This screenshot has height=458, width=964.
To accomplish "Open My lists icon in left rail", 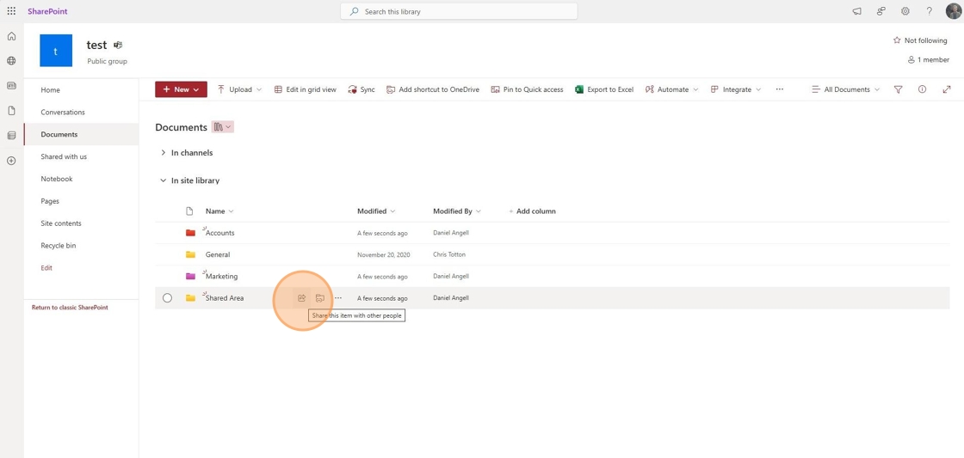I will click(11, 136).
